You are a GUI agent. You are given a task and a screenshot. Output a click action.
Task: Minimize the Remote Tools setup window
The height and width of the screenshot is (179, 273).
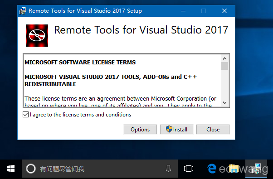pyautogui.click(x=183, y=11)
